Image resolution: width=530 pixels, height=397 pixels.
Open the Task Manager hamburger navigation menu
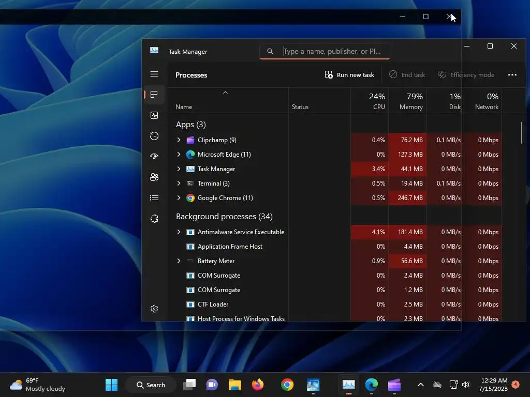154,74
